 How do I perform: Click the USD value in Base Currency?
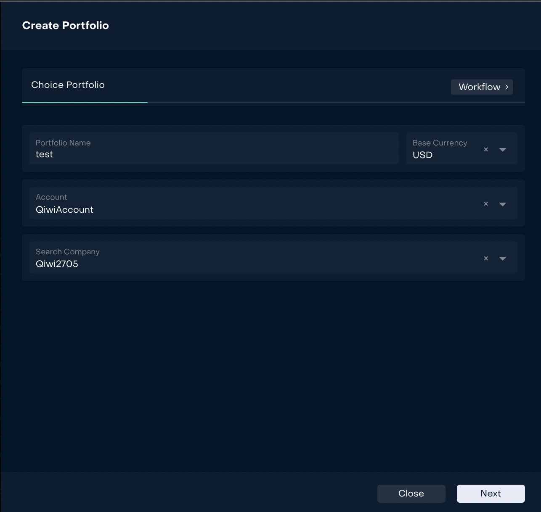tap(422, 155)
